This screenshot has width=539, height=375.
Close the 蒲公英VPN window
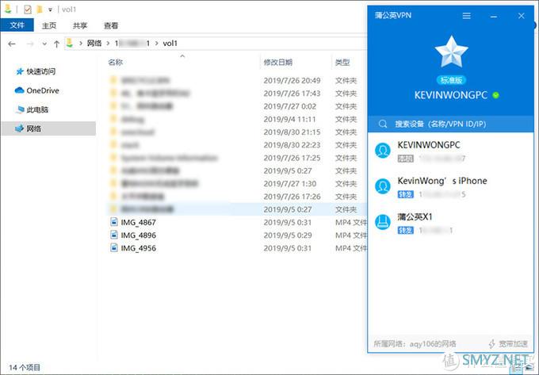[x=521, y=16]
